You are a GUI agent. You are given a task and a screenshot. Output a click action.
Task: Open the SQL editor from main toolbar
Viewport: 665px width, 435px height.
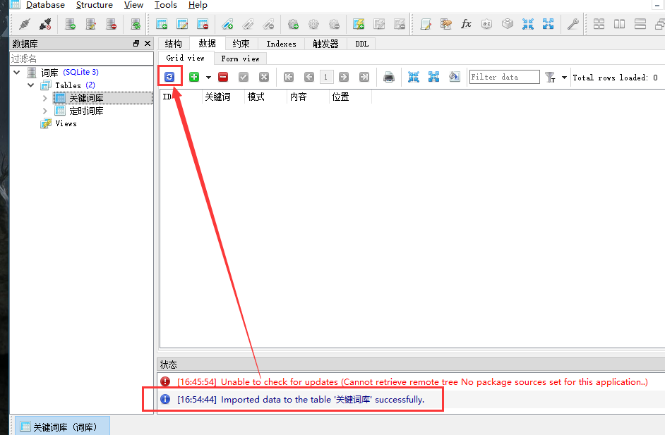(x=426, y=24)
